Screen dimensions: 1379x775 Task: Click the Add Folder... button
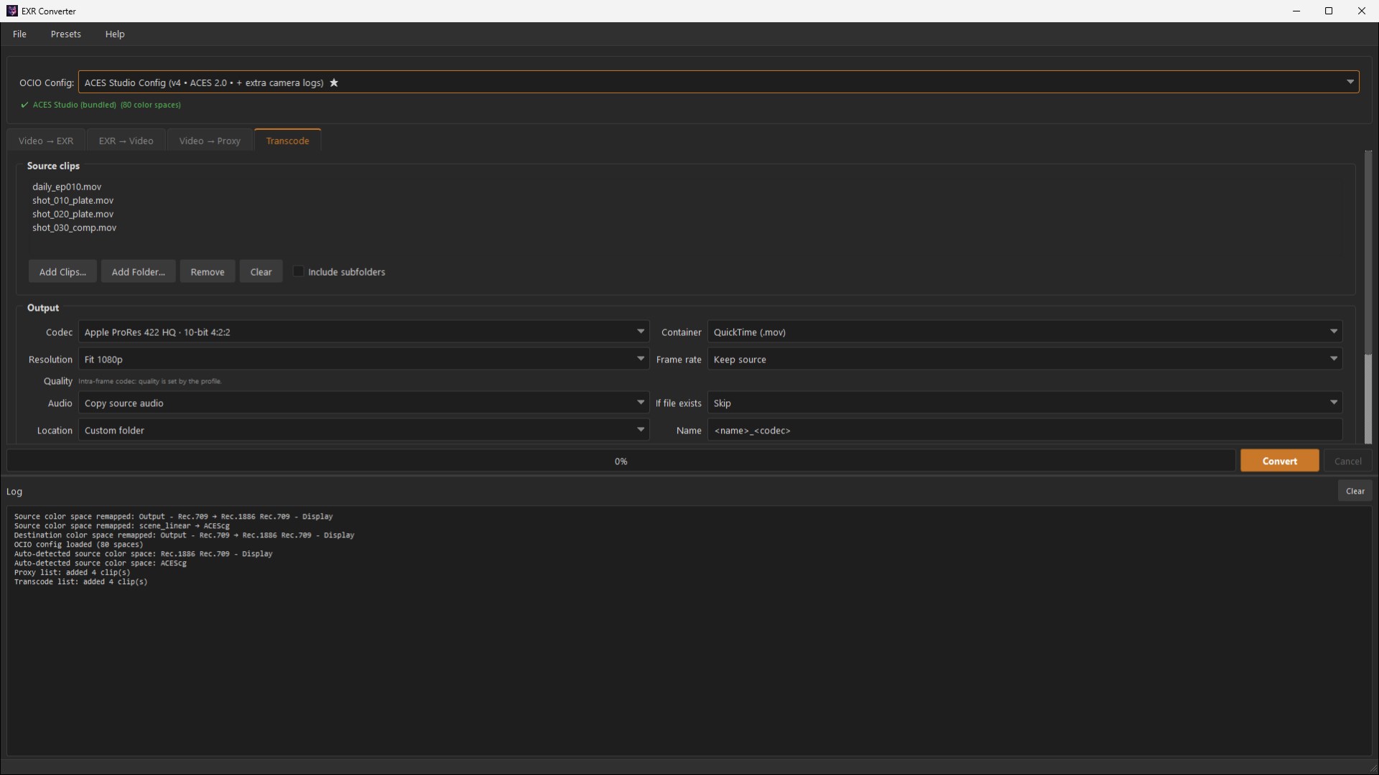point(138,271)
